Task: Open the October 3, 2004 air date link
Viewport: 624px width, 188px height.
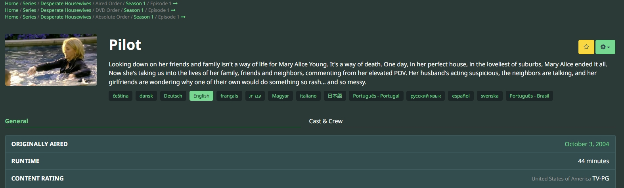Action: coord(587,144)
